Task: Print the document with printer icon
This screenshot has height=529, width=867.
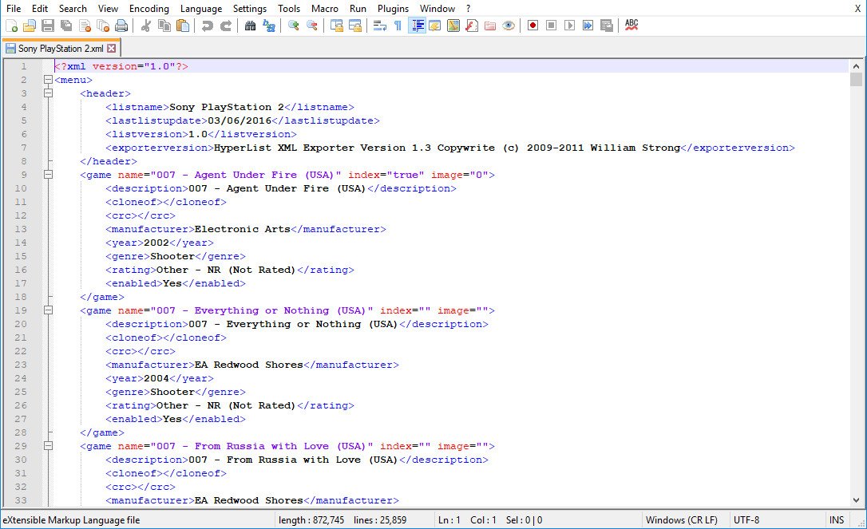Action: [x=121, y=26]
